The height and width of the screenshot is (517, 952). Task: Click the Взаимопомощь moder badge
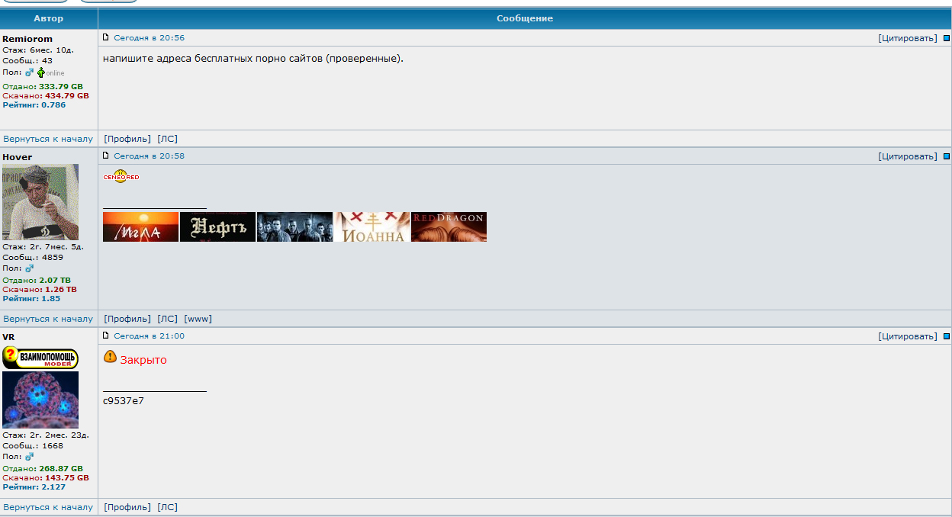[x=40, y=358]
